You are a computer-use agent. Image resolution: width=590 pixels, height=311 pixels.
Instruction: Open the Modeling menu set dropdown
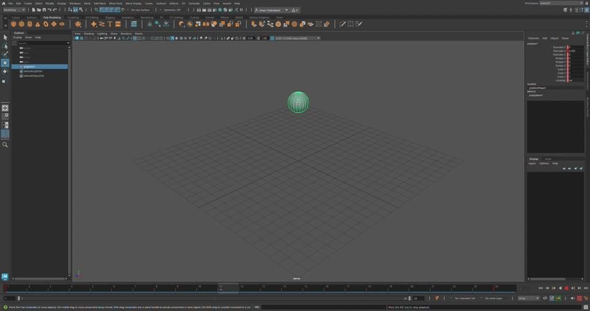14,10
